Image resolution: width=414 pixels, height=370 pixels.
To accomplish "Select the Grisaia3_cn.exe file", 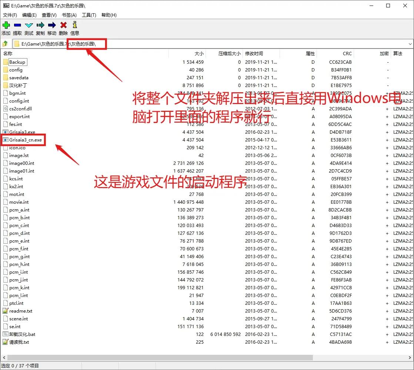I will coord(26,140).
